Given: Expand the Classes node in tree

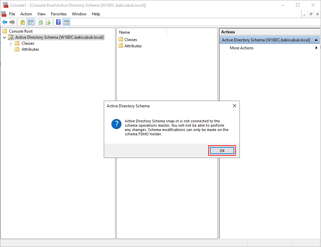Looking at the screenshot, I should [11, 43].
